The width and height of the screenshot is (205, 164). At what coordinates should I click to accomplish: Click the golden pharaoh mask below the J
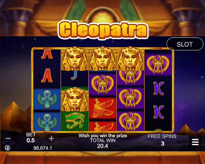coord(75,99)
